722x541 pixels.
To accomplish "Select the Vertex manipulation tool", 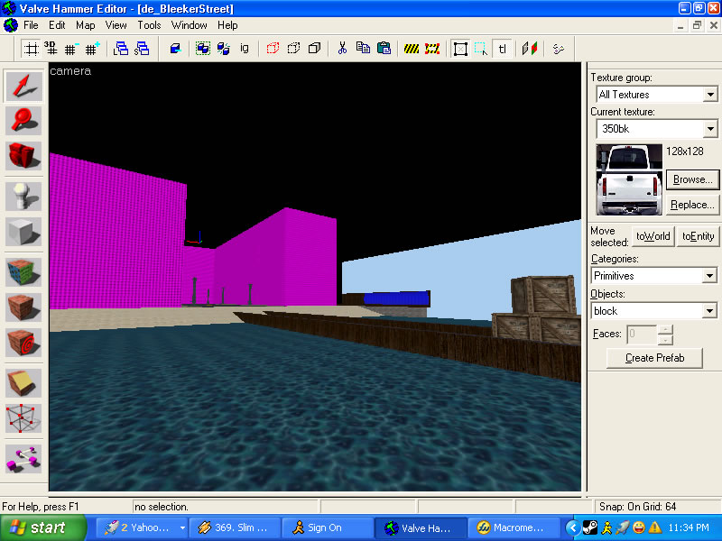I will point(23,417).
